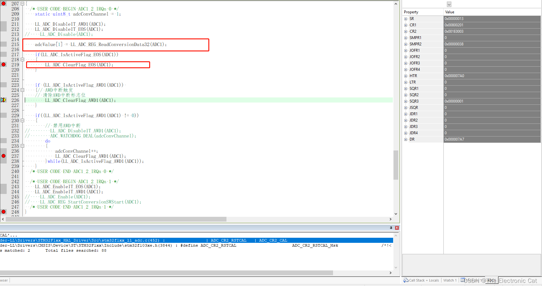542x286 pixels.
Task: Select the SR value 0x00000013
Action: 492,19
